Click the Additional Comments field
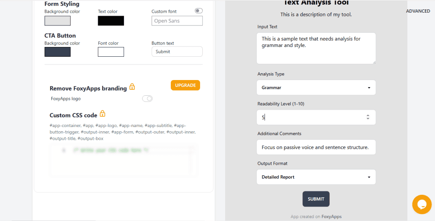 pos(316,147)
